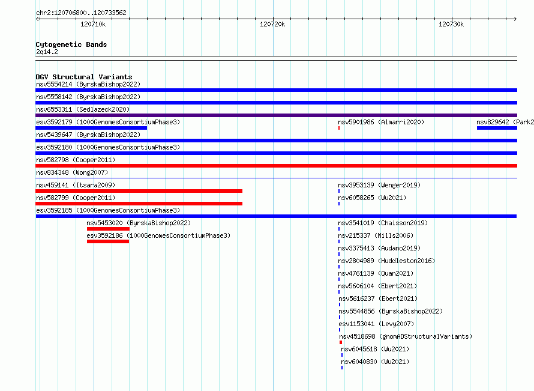Click the esv1153041 (Levy2007) label
Image resolution: width=534 pixels, height=391 pixels.
376,324
